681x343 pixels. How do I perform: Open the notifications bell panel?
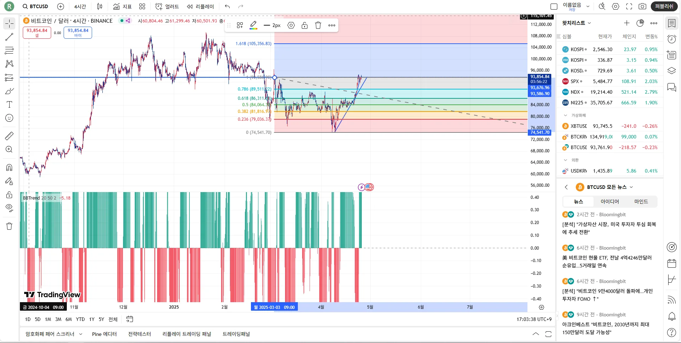pyautogui.click(x=672, y=316)
